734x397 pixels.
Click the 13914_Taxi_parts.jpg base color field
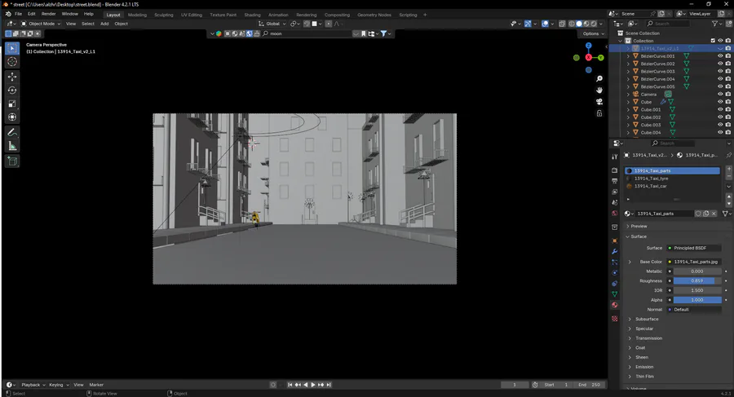click(694, 262)
